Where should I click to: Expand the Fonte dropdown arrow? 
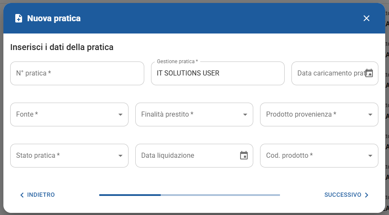[x=120, y=114]
